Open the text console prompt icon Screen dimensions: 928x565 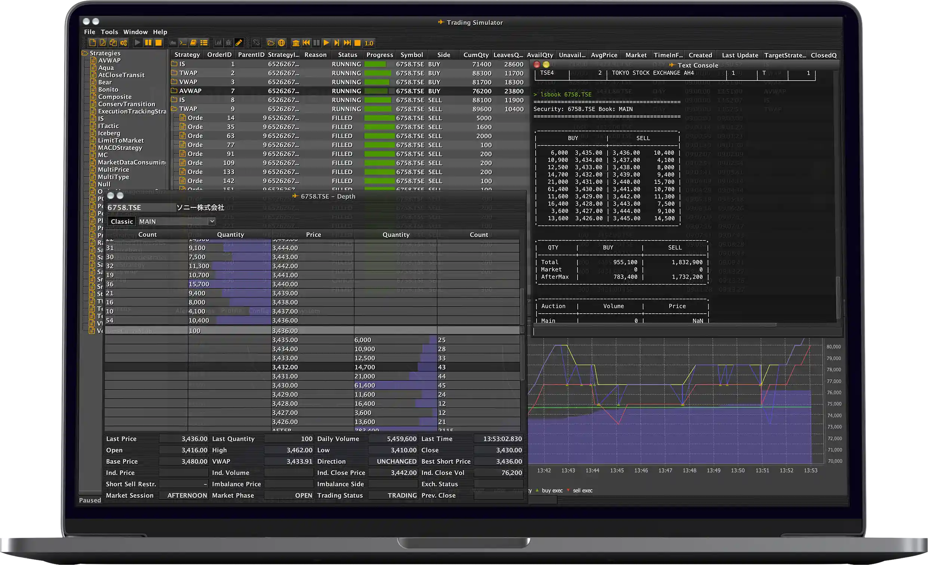pyautogui.click(x=183, y=43)
